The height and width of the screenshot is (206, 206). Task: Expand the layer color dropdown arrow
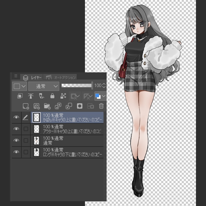104,96
